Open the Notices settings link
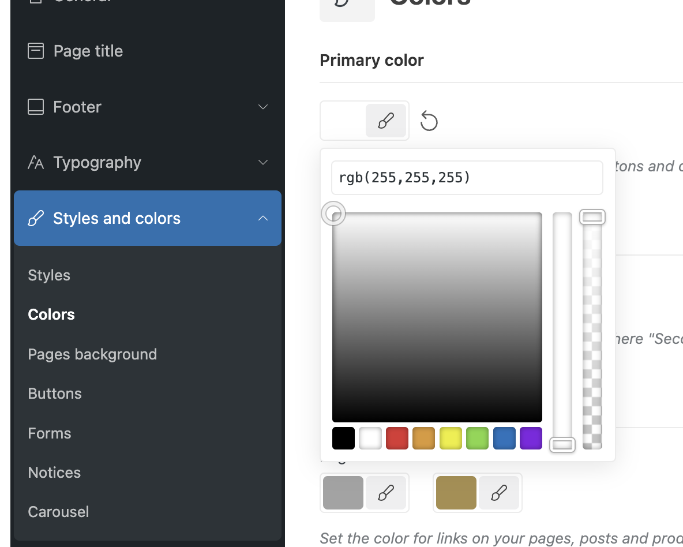 click(x=54, y=473)
